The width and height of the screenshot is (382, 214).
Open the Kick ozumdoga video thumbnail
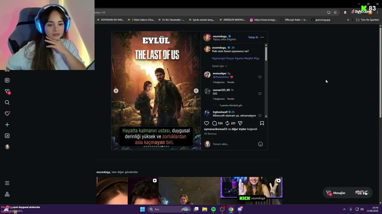[251, 191]
